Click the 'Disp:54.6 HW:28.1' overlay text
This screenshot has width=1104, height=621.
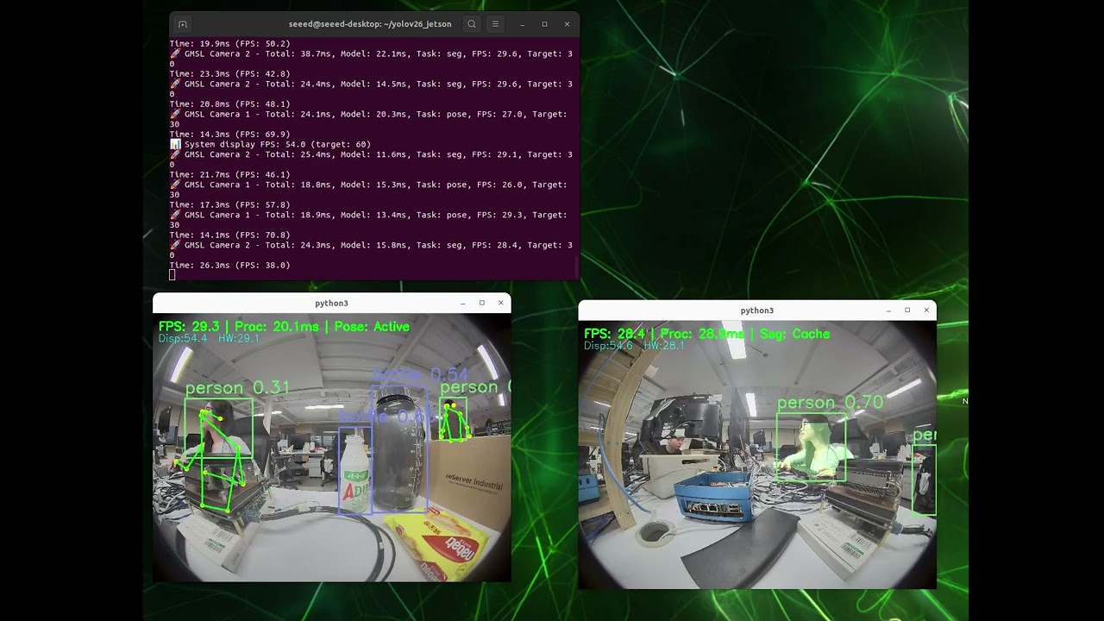pyautogui.click(x=634, y=346)
